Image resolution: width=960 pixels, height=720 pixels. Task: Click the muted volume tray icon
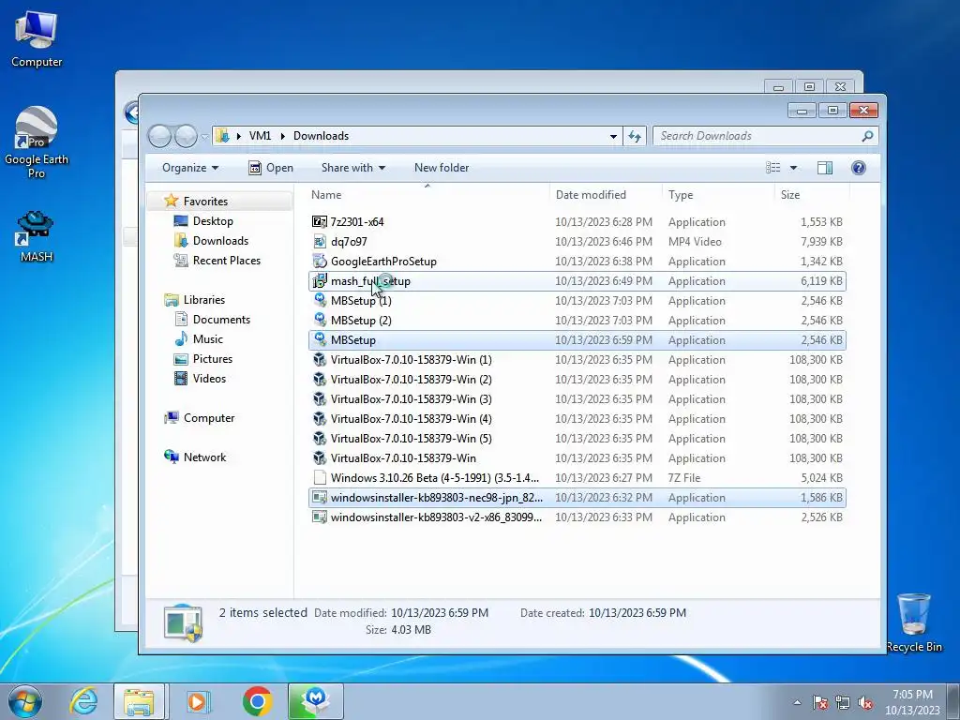tap(865, 703)
